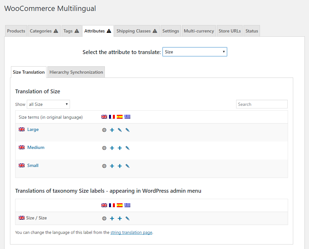Image resolution: width=309 pixels, height=249 pixels.
Task: Open the Settings tab
Action: (x=171, y=31)
